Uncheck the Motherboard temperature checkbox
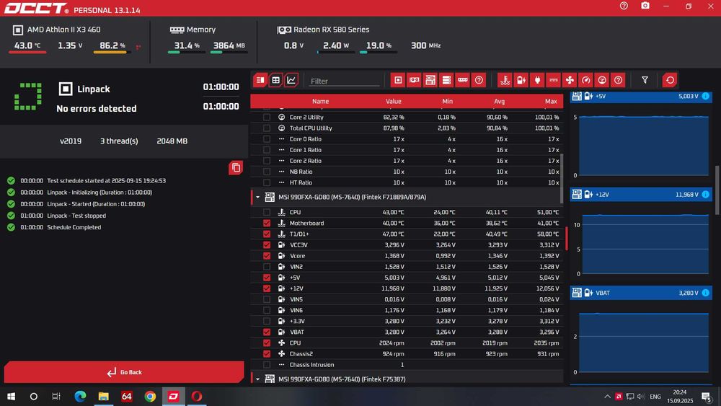721x406 pixels. [x=267, y=223]
